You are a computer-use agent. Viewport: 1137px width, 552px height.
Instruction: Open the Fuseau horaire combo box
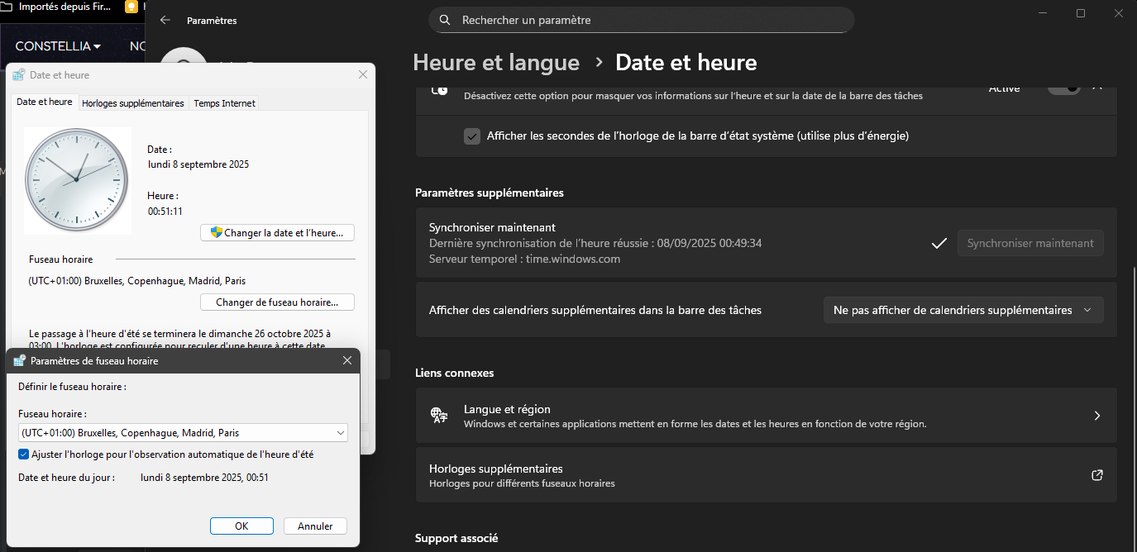click(x=183, y=432)
